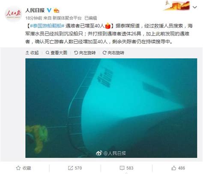This screenshot has height=174, width=203.
Task: Click the blue verified V badge
Action: [x=49, y=10]
